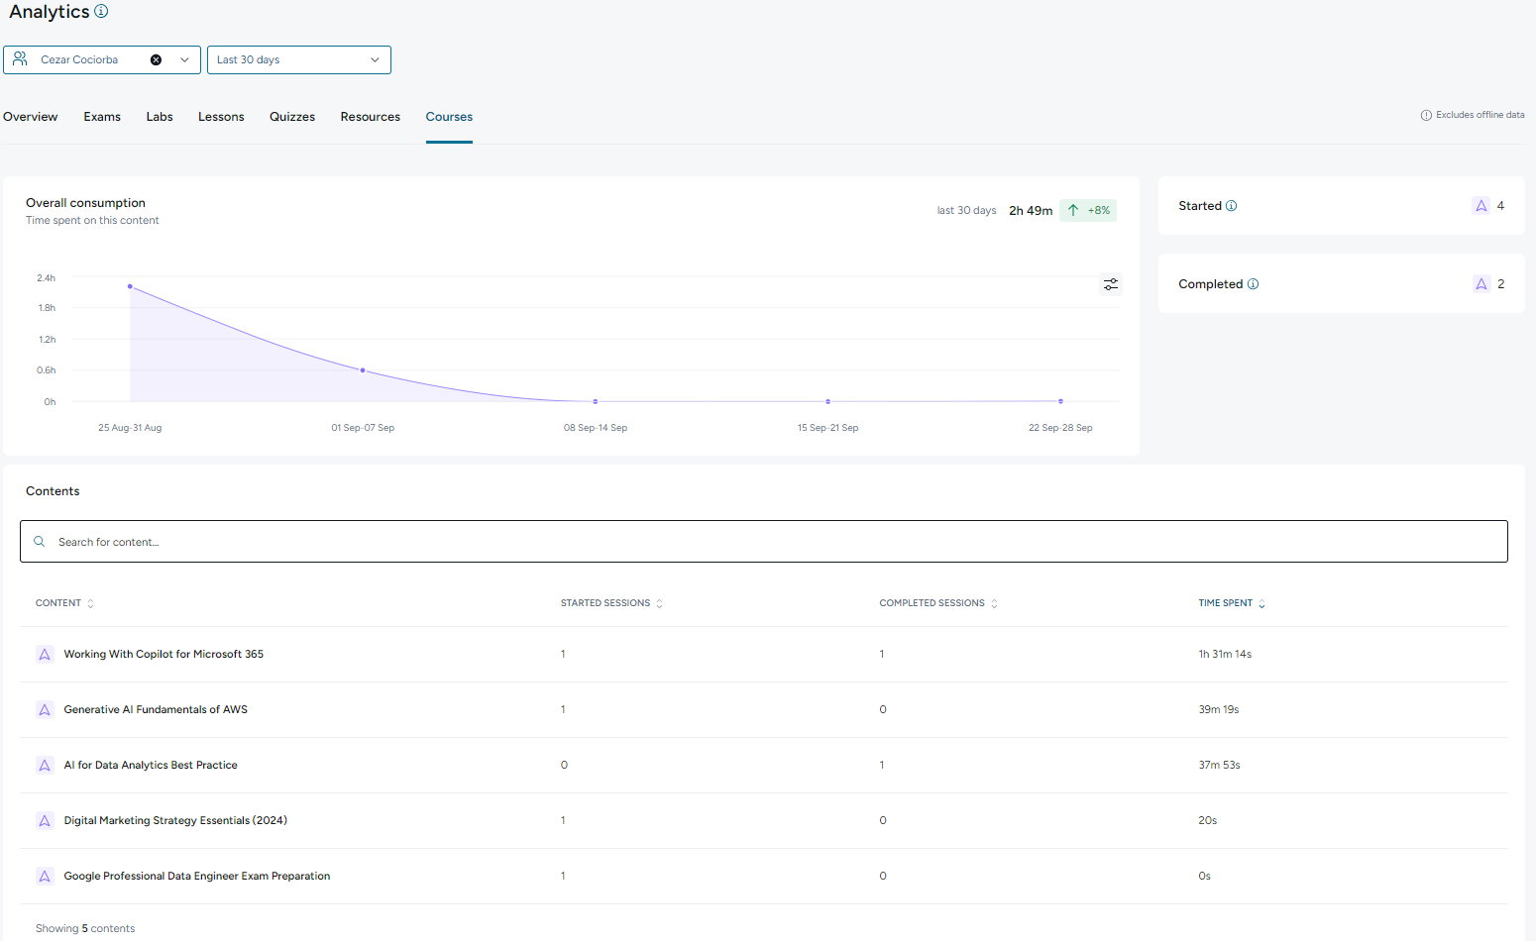Click the 39m 19s time value
This screenshot has width=1536, height=941.
click(x=1219, y=709)
